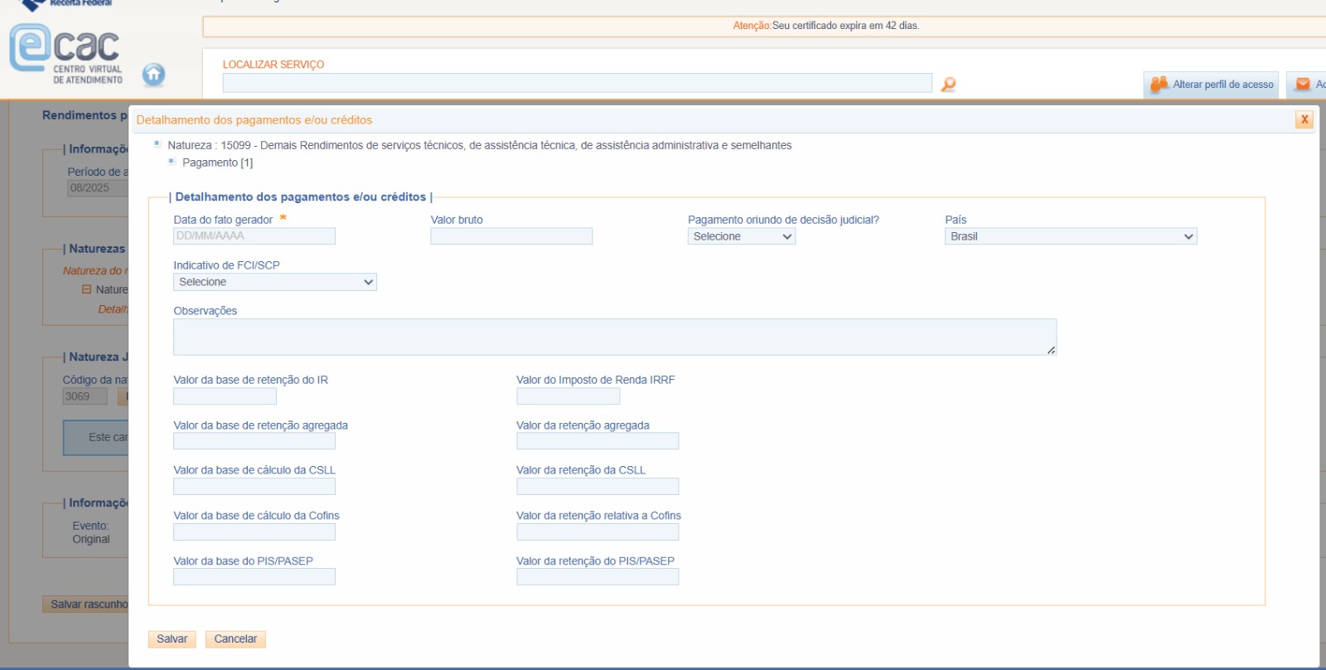
Task: Click the Salvar button
Action: (172, 639)
